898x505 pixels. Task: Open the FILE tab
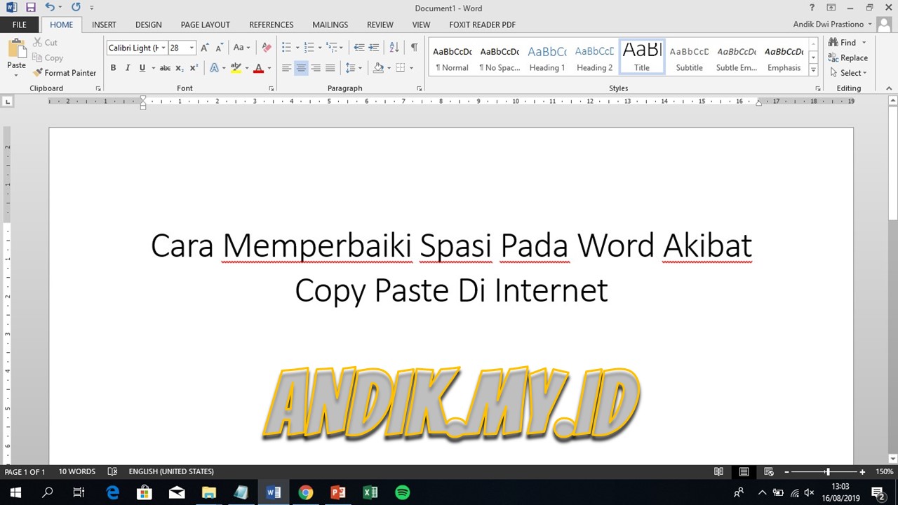(20, 25)
